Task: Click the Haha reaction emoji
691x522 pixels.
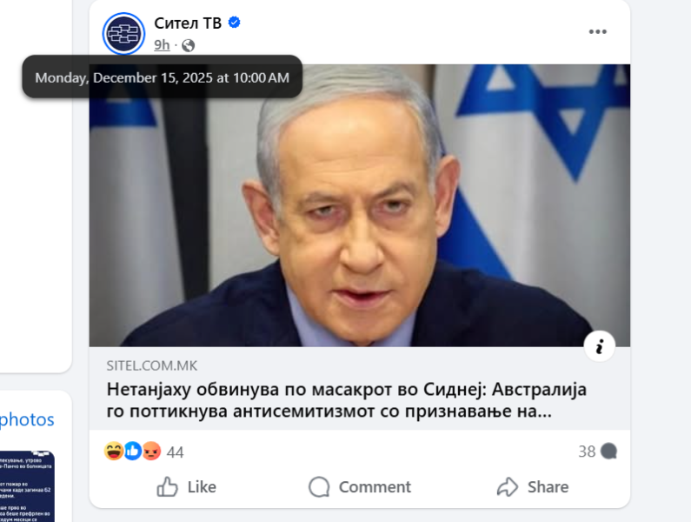Action: (113, 451)
